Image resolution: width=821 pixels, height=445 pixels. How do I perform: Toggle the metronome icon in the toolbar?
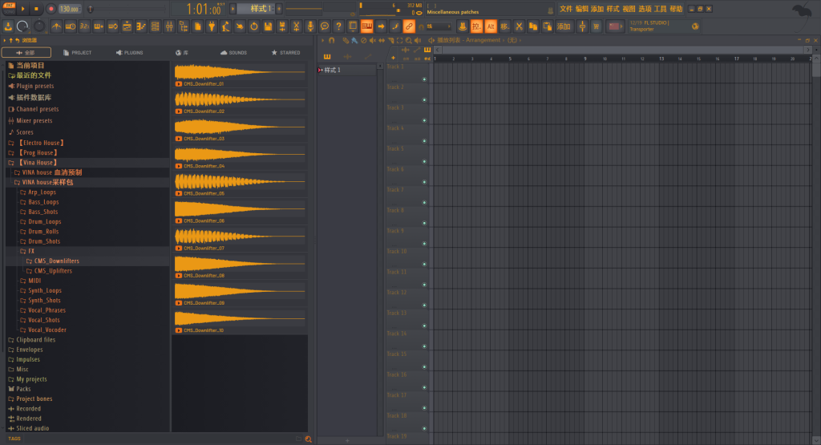click(x=56, y=26)
